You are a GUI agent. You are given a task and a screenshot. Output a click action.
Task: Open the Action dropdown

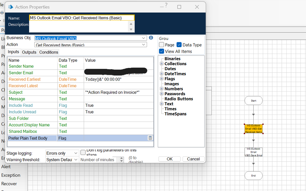click(143, 45)
